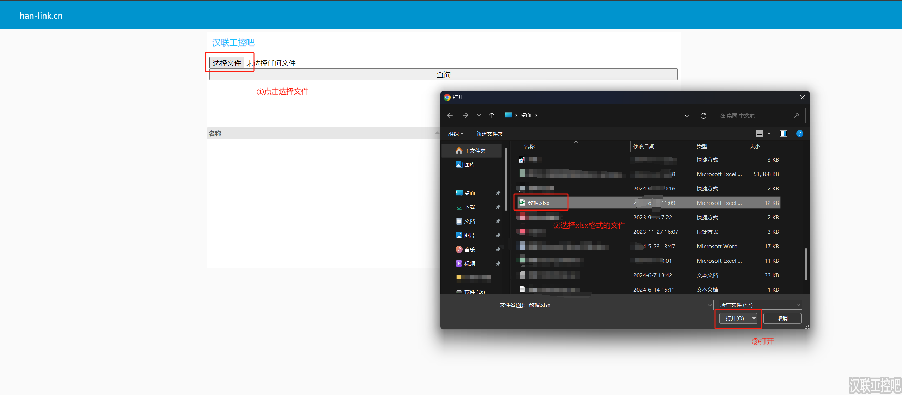Open the 音乐 folder in the sidebar
The width and height of the screenshot is (902, 395).
tap(469, 249)
